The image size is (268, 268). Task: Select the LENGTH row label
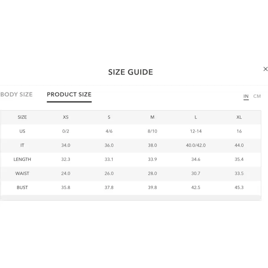[x=22, y=159]
